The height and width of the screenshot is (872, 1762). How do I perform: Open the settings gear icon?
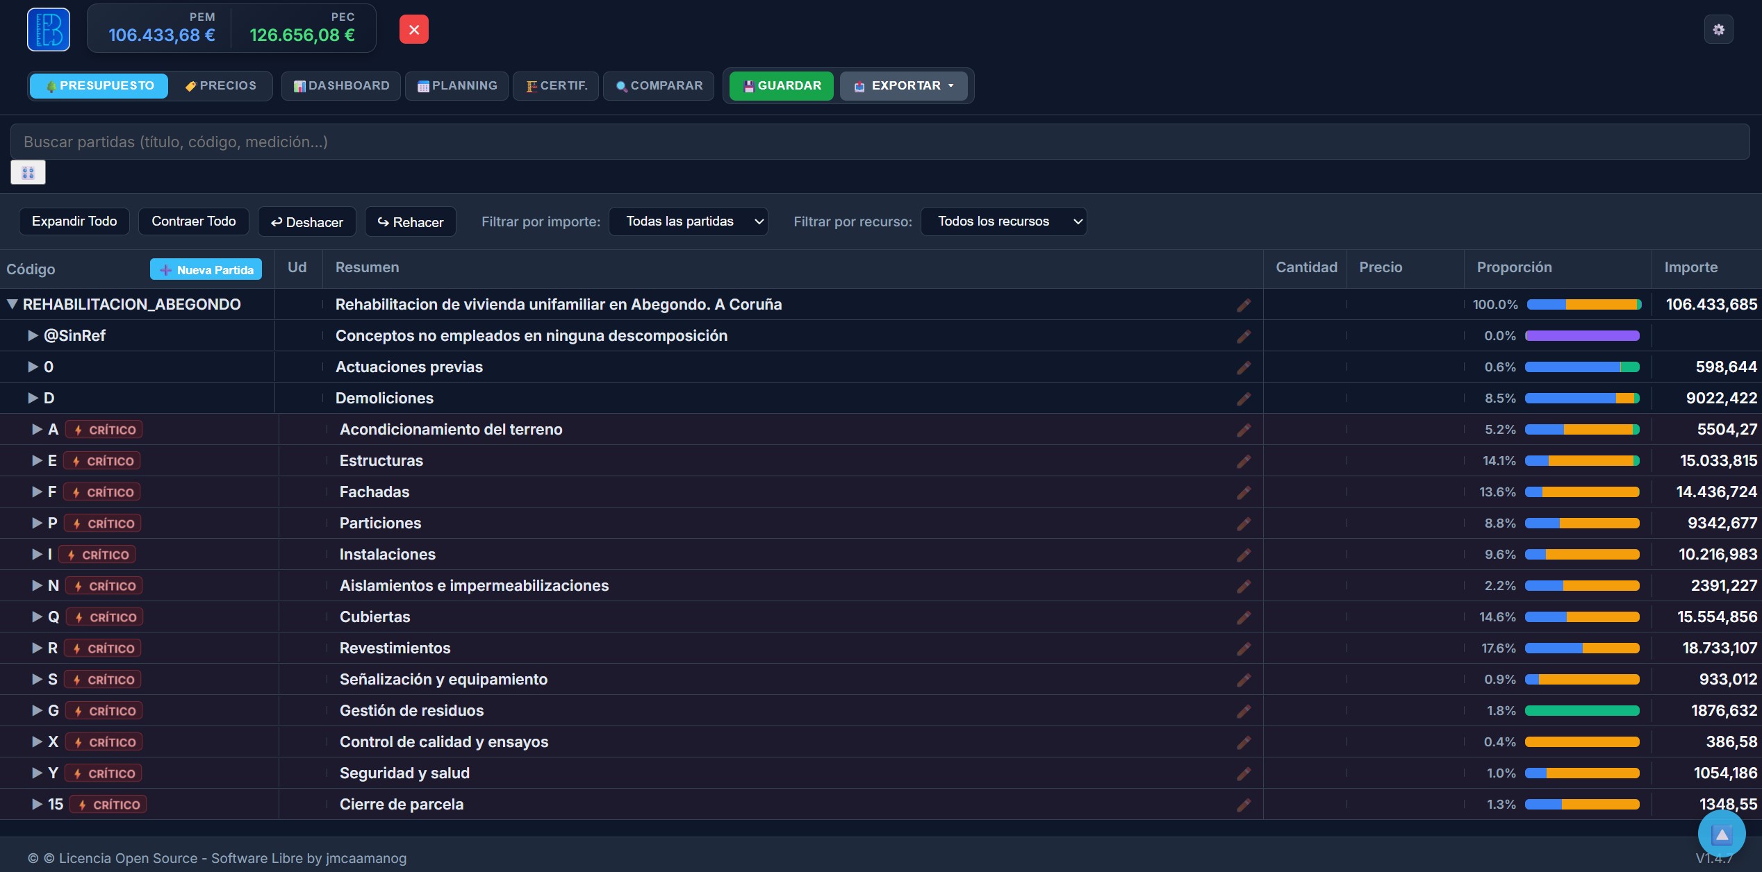[x=1718, y=30]
